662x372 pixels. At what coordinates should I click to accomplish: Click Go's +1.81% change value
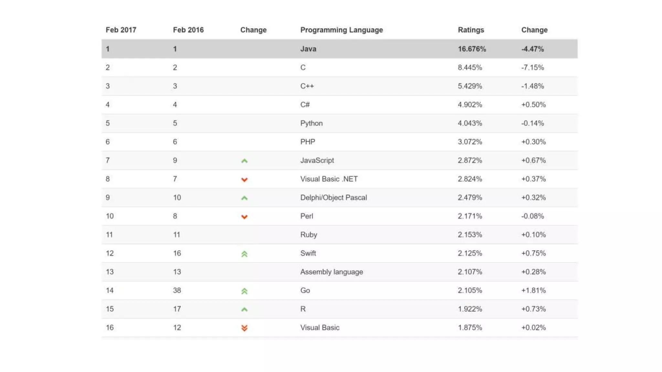(x=533, y=290)
